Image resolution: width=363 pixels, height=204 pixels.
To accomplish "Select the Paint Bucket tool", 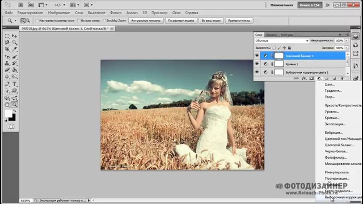I will click(x=14, y=70).
